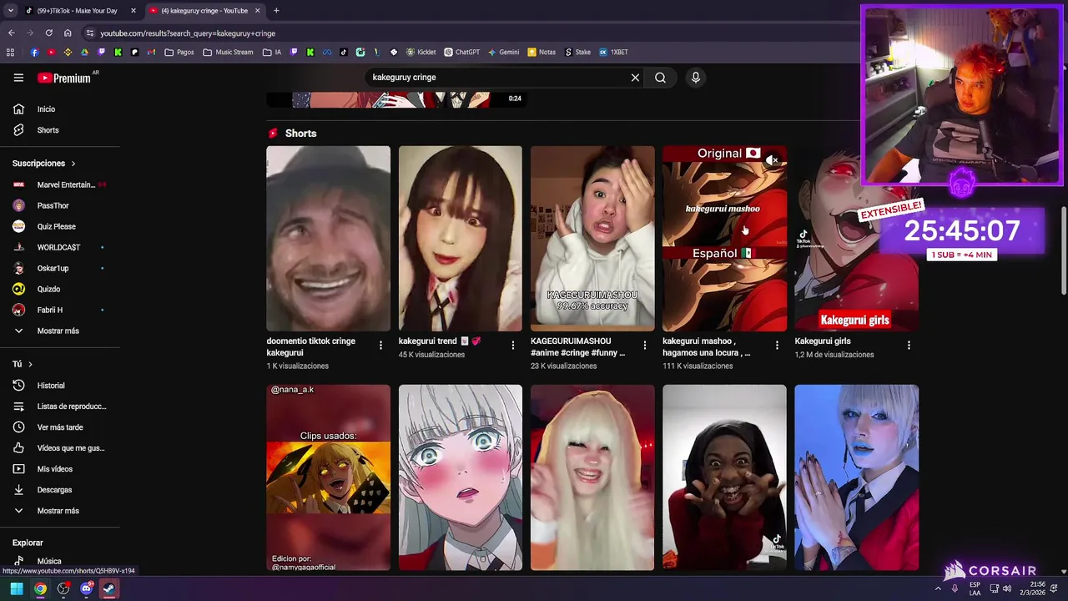This screenshot has height=601, width=1068.
Task: Close the TikTok browser tab
Action: click(133, 11)
